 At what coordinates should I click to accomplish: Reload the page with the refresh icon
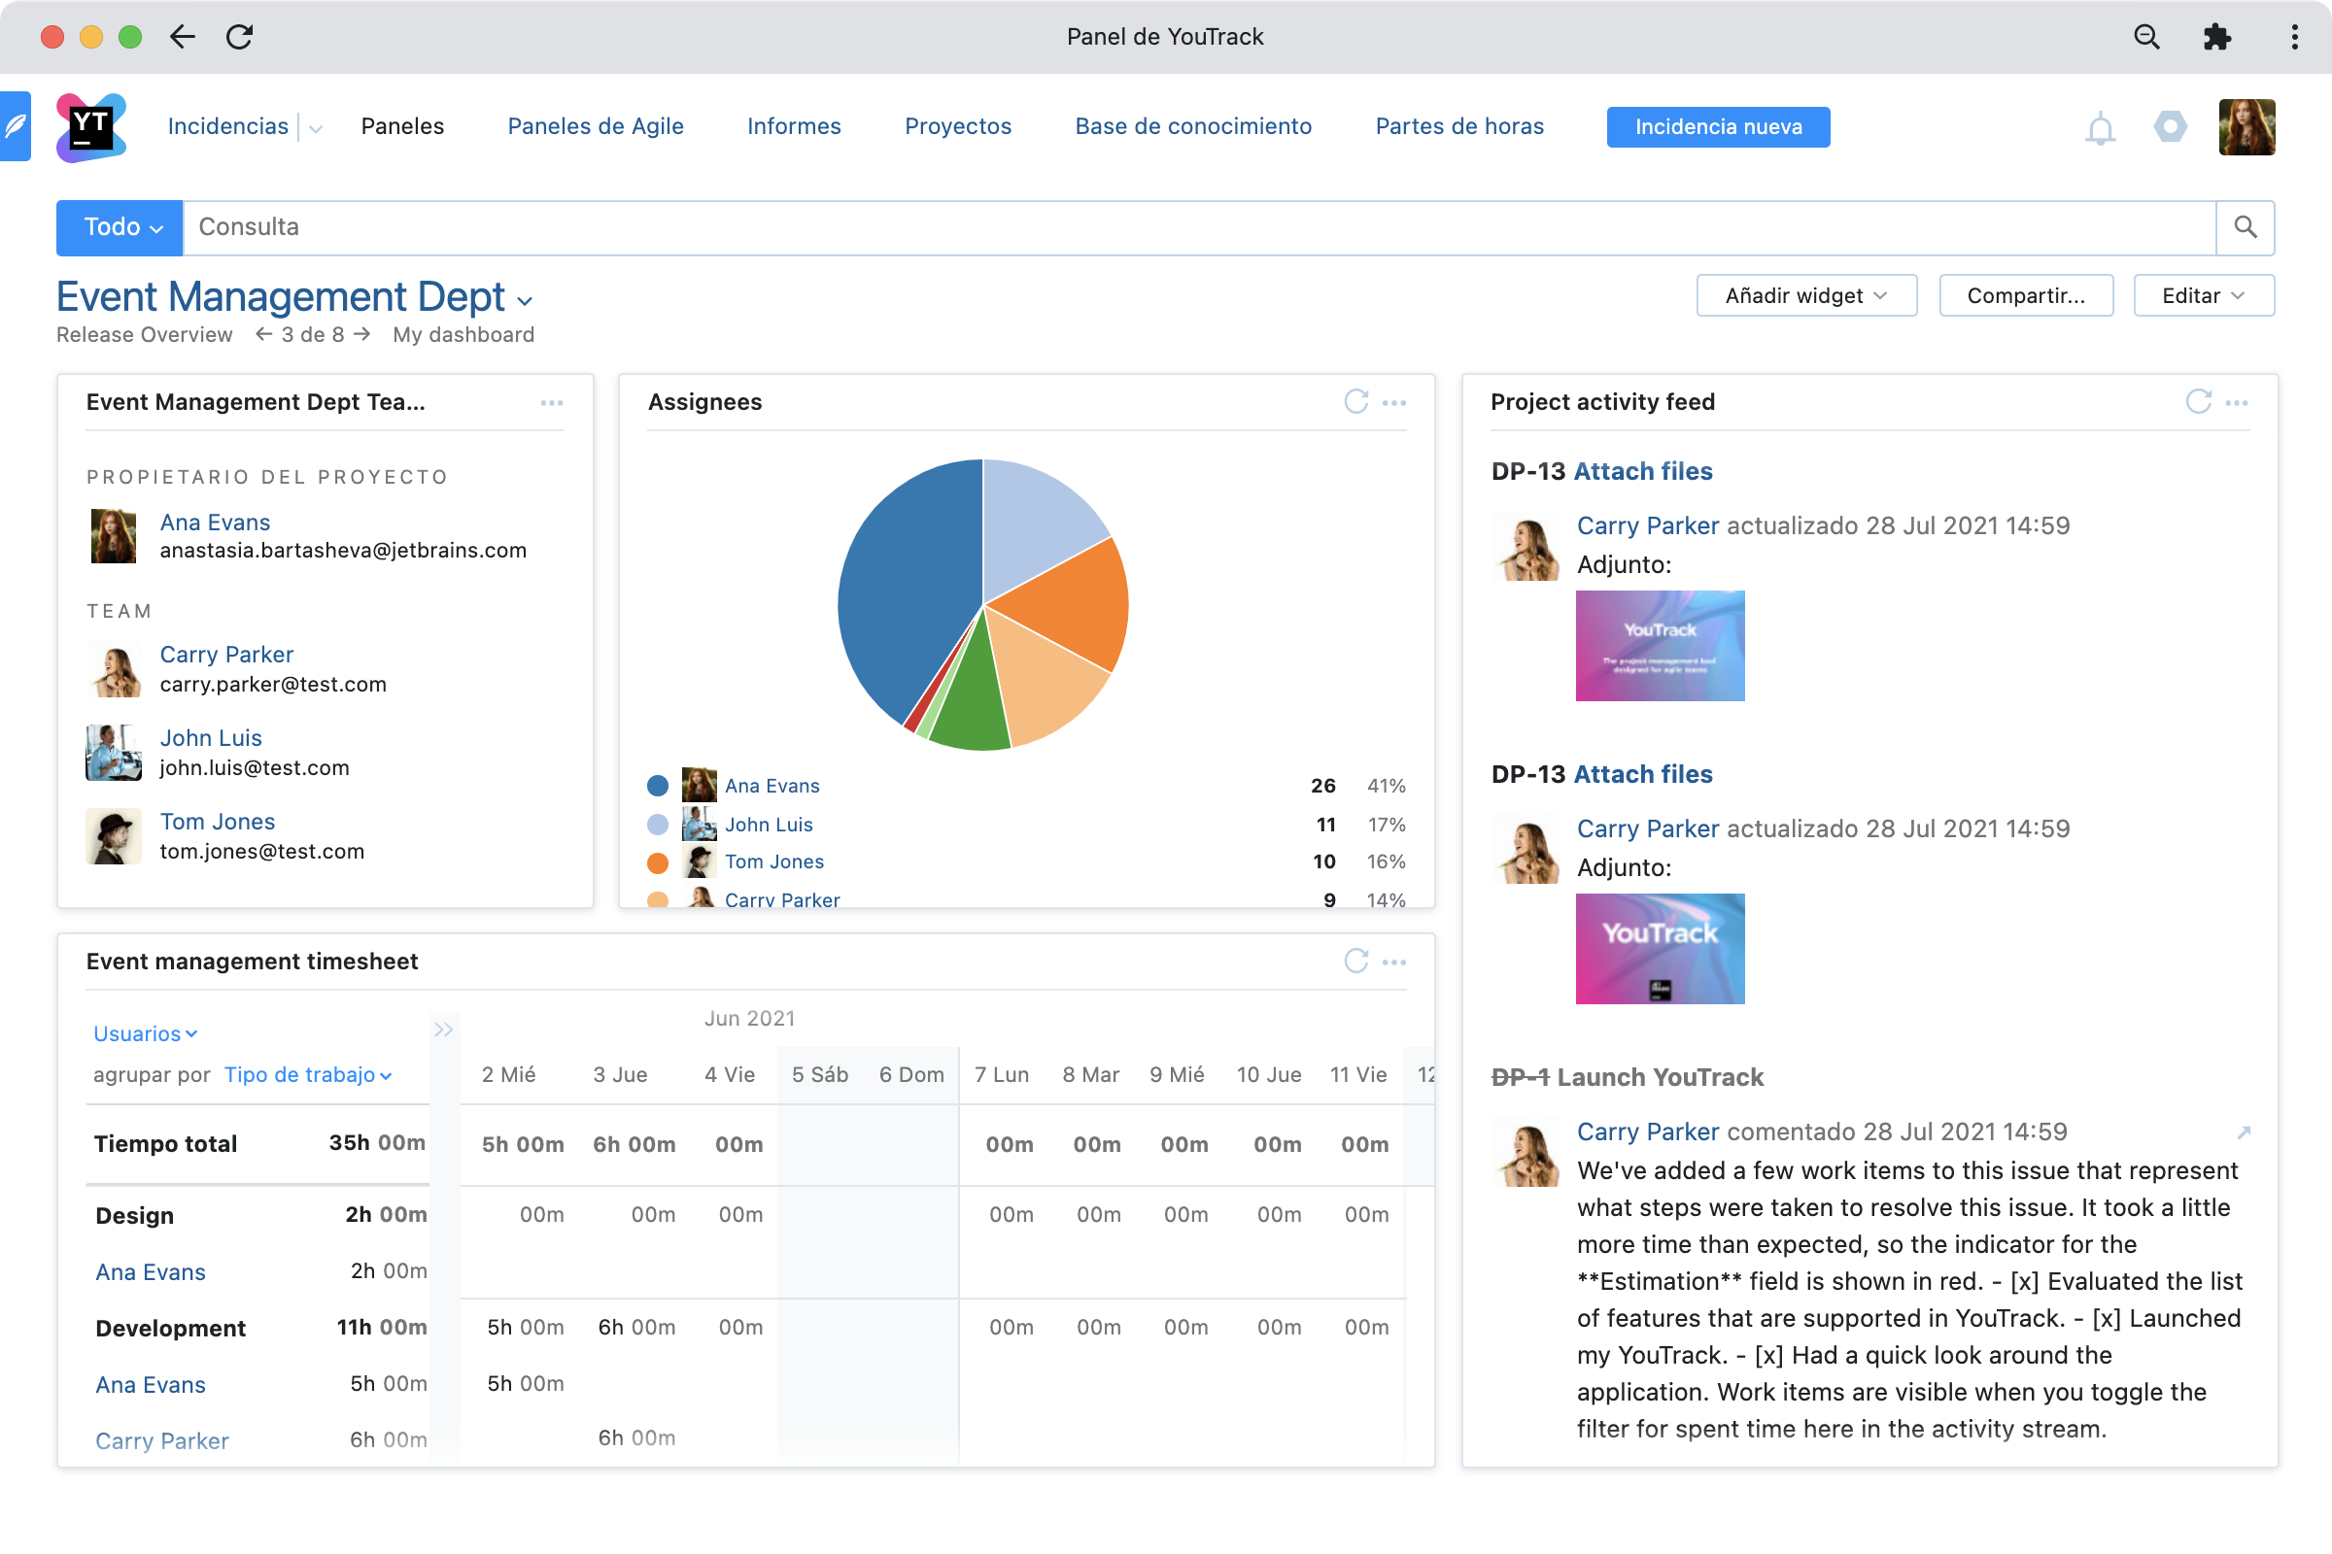pos(241,37)
